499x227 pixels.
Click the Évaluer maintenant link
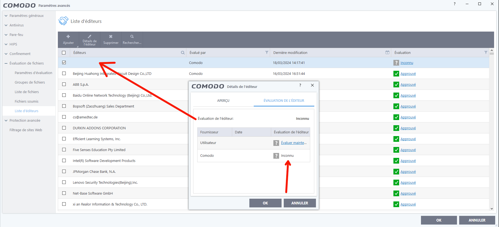tap(294, 143)
